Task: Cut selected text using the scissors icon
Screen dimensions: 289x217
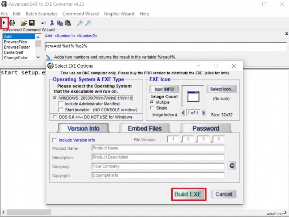Action: (52, 23)
